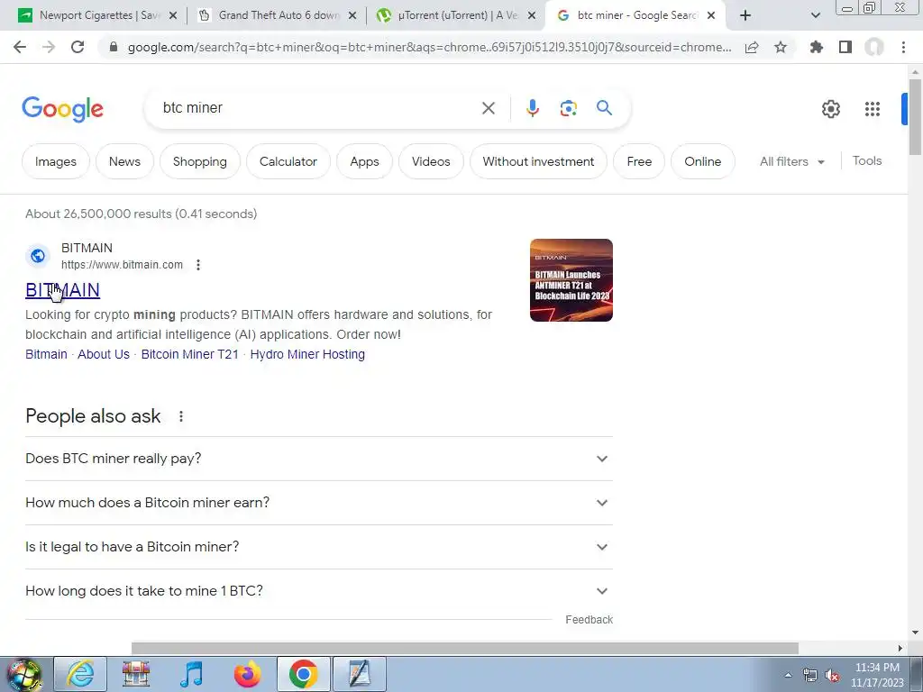Open the tab search dropdown arrow
Image resolution: width=923 pixels, height=692 pixels.
815,16
